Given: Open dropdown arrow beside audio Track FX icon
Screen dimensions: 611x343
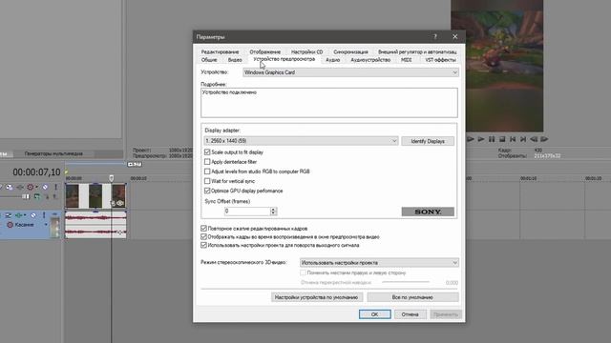Looking at the screenshot, I should pyautogui.click(x=25, y=215).
